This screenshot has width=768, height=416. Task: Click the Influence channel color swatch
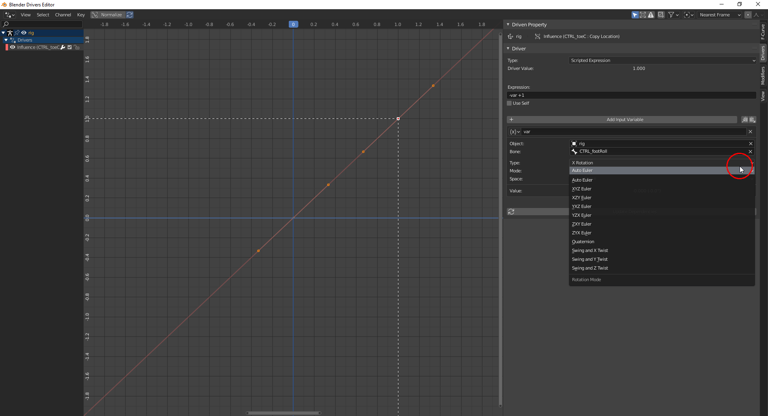pos(6,47)
